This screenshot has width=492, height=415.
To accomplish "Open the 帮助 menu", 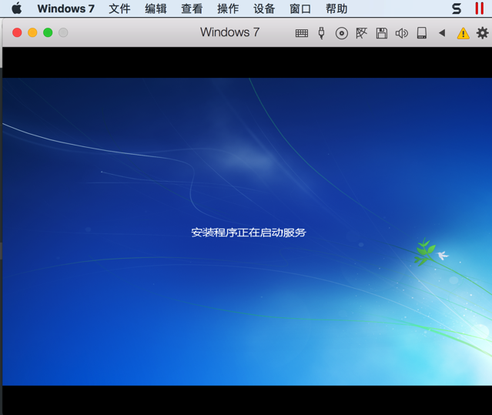I will (x=336, y=8).
